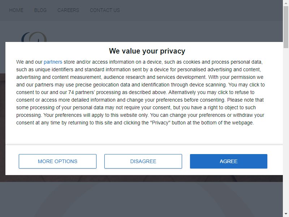The height and width of the screenshot is (217, 289).
Task: Open the CAREERS menu item
Action: tap(68, 10)
